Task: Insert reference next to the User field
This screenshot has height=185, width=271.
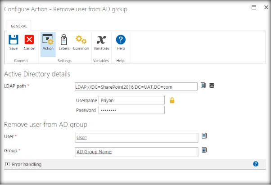Action: (204, 136)
